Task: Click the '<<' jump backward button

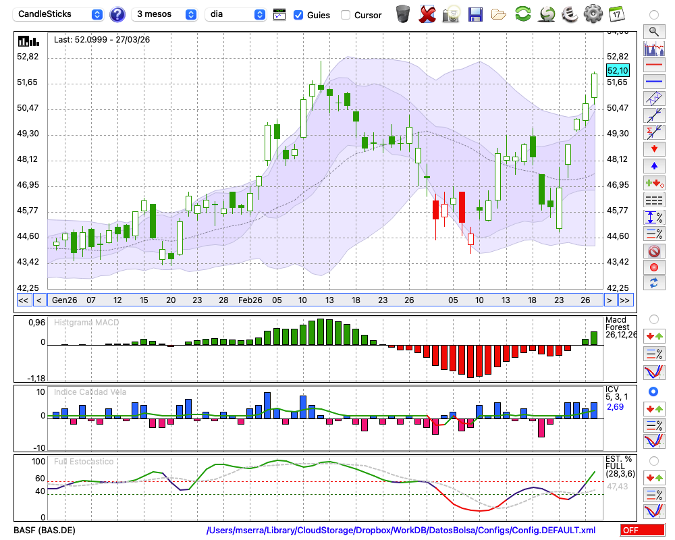Action: (x=23, y=300)
